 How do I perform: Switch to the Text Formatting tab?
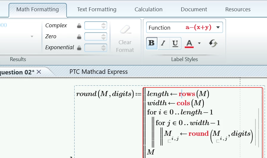click(97, 9)
